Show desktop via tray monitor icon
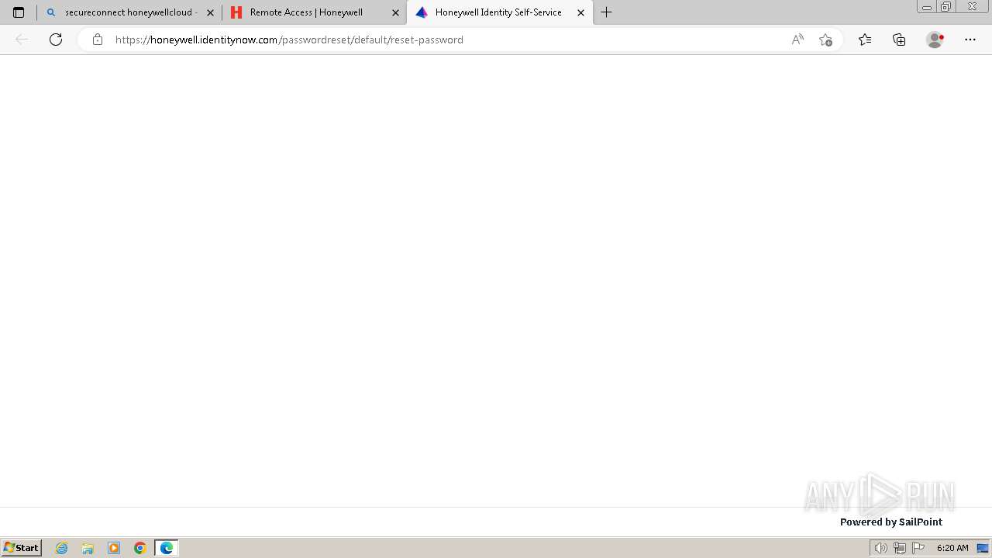 [983, 548]
